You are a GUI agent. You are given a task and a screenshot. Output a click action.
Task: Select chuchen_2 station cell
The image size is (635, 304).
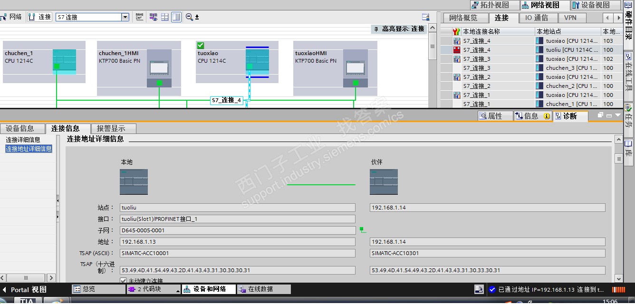point(568,86)
